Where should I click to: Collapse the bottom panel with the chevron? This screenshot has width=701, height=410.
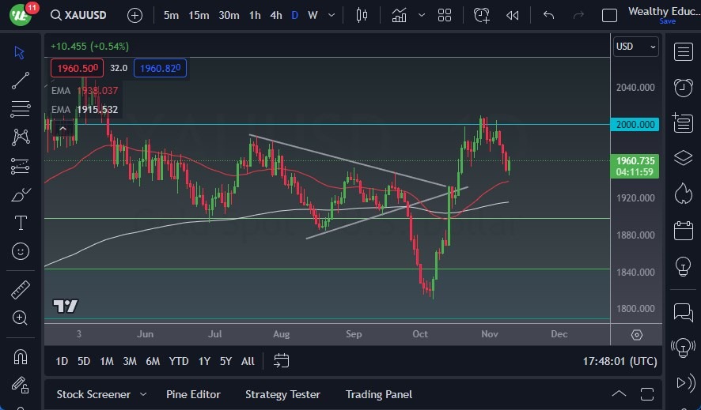(x=620, y=394)
